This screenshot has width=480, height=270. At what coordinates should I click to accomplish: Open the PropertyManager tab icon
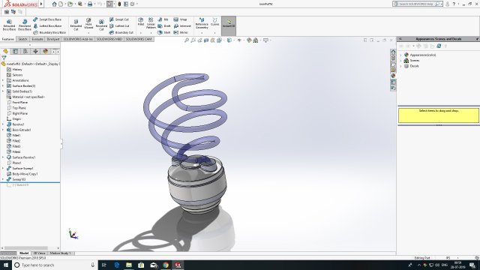pyautogui.click(x=15, y=51)
